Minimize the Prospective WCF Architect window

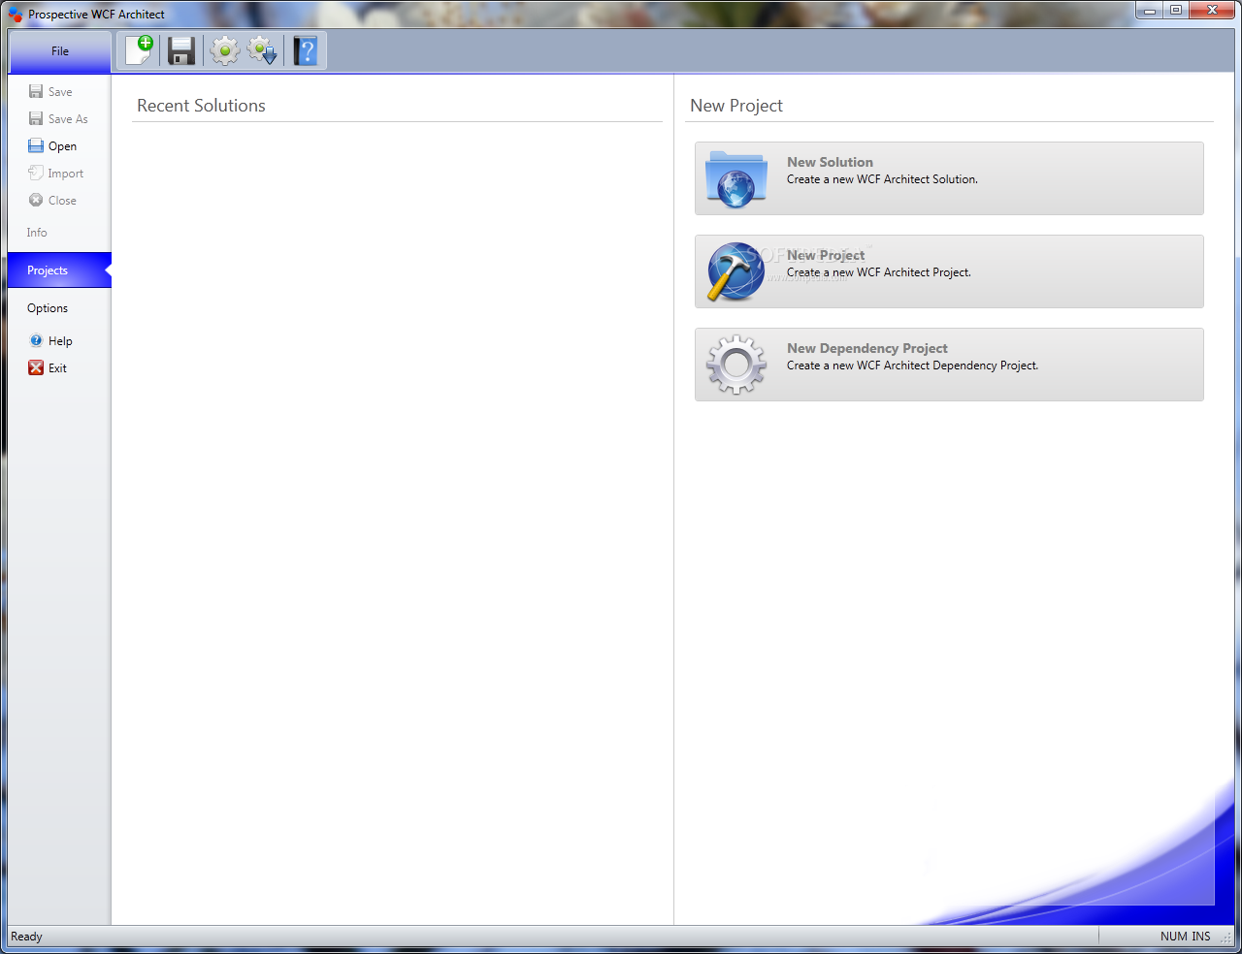pyautogui.click(x=1150, y=11)
